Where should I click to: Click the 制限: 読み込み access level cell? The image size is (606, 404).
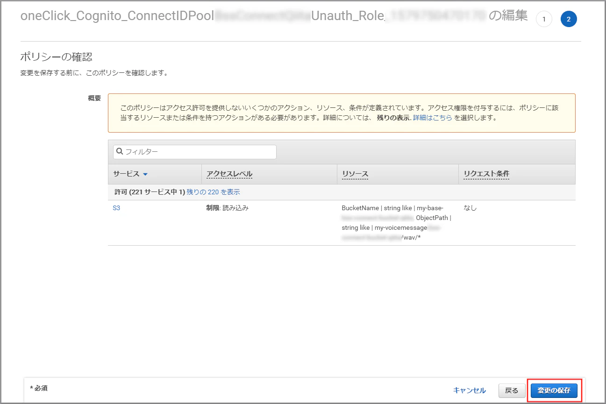click(228, 208)
